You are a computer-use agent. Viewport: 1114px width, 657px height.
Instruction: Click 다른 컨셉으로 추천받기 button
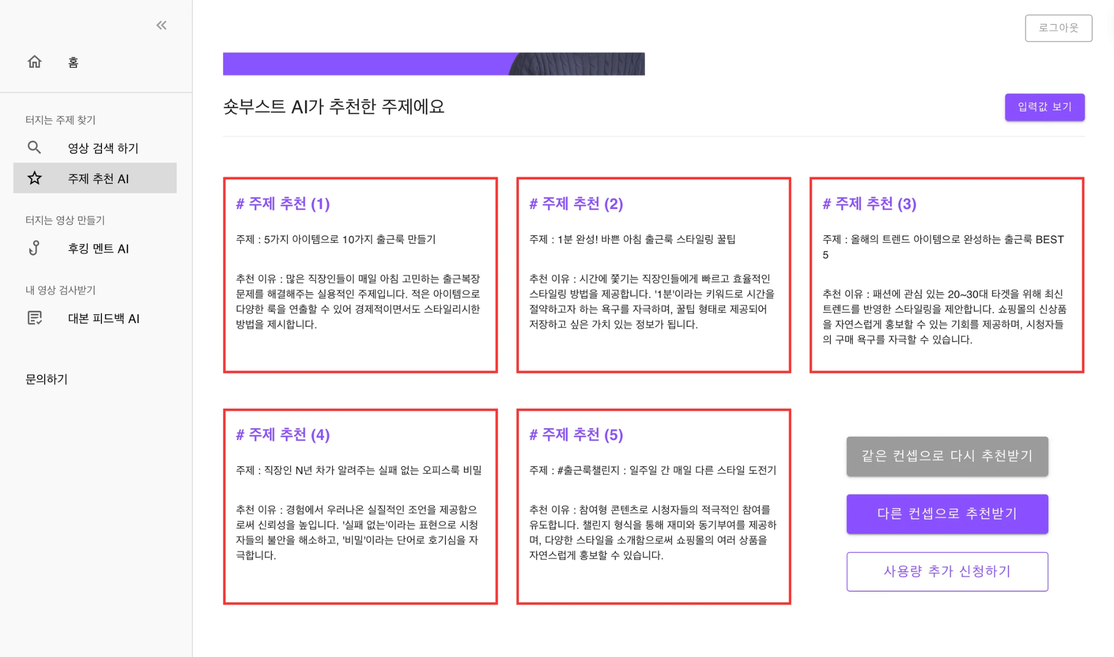pyautogui.click(x=947, y=514)
